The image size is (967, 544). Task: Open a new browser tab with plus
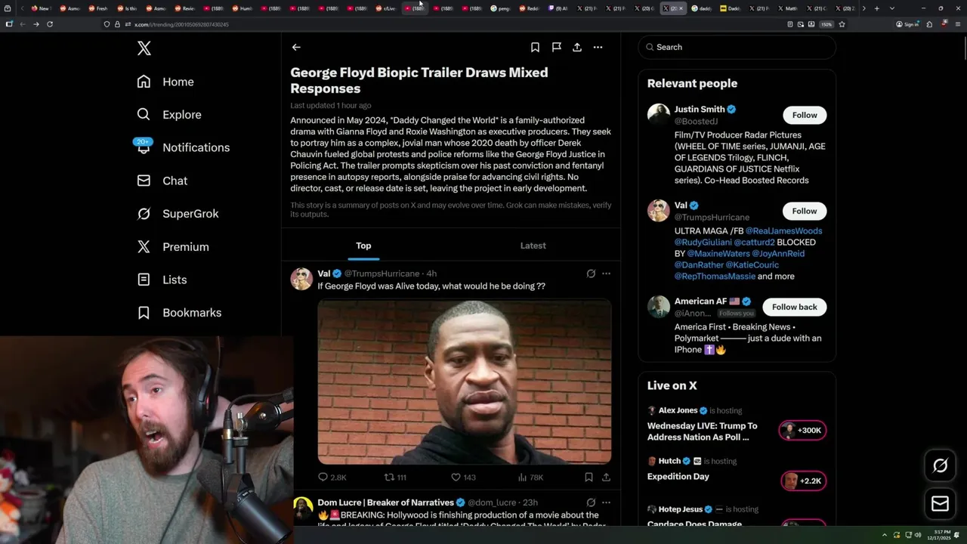(x=876, y=8)
